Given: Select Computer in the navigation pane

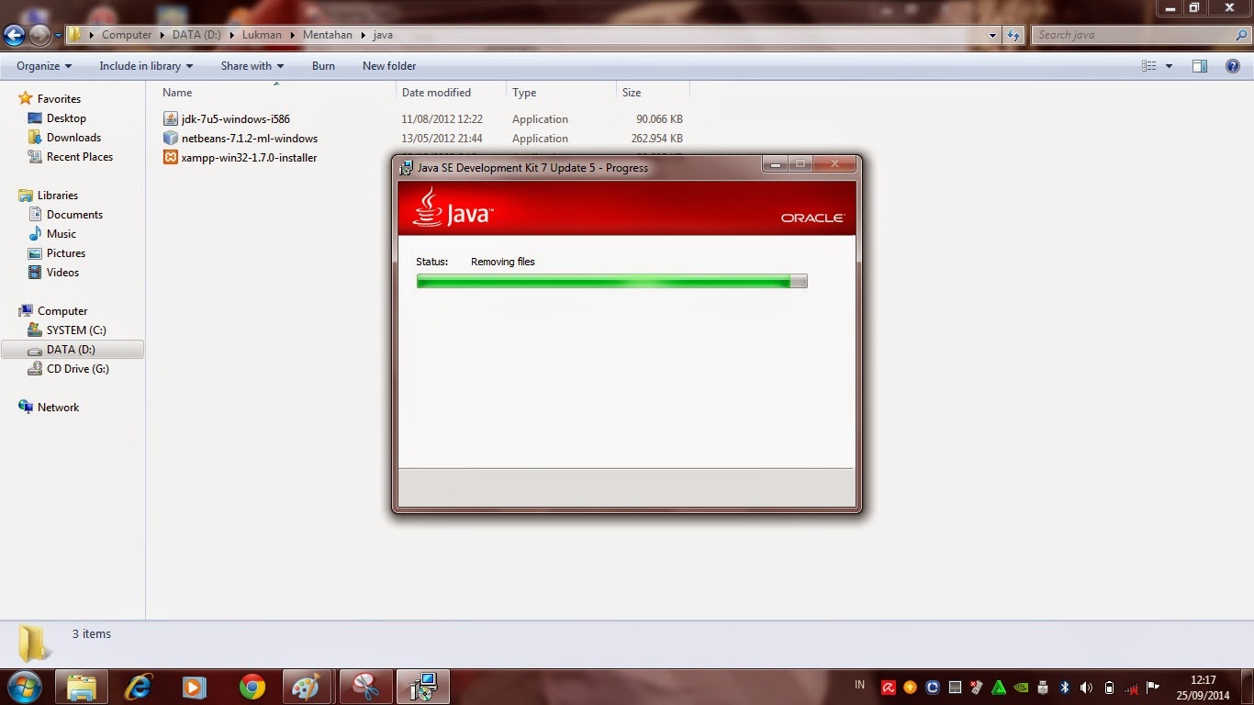Looking at the screenshot, I should [x=62, y=311].
